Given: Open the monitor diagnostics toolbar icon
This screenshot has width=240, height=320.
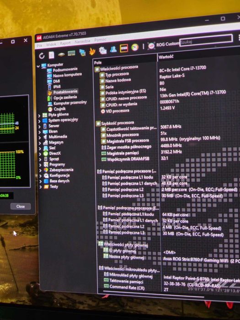Looking at the screenshot, I should tap(82, 53).
